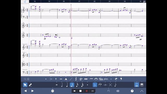Add breath mark comma
The image size is (167, 94).
(x=121, y=79)
